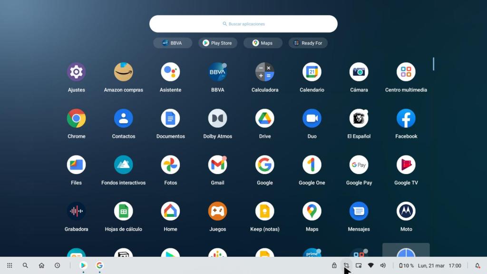
Task: Open the Ajustes settings app
Action: click(76, 72)
